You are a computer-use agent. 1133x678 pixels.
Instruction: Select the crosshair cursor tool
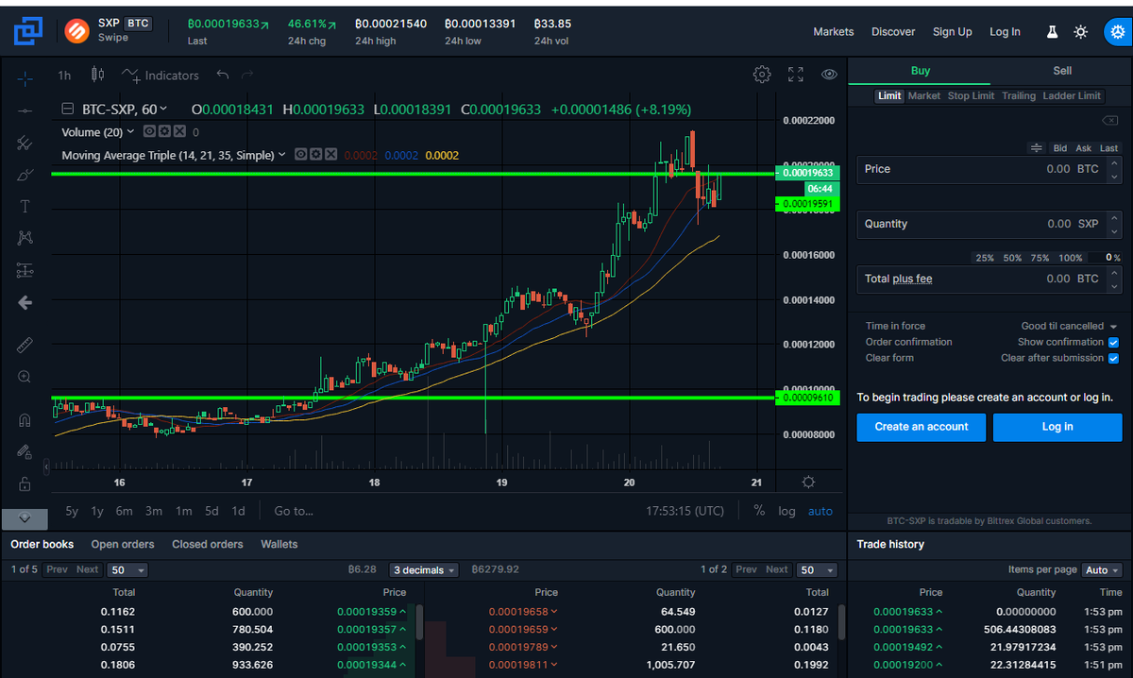(25, 77)
